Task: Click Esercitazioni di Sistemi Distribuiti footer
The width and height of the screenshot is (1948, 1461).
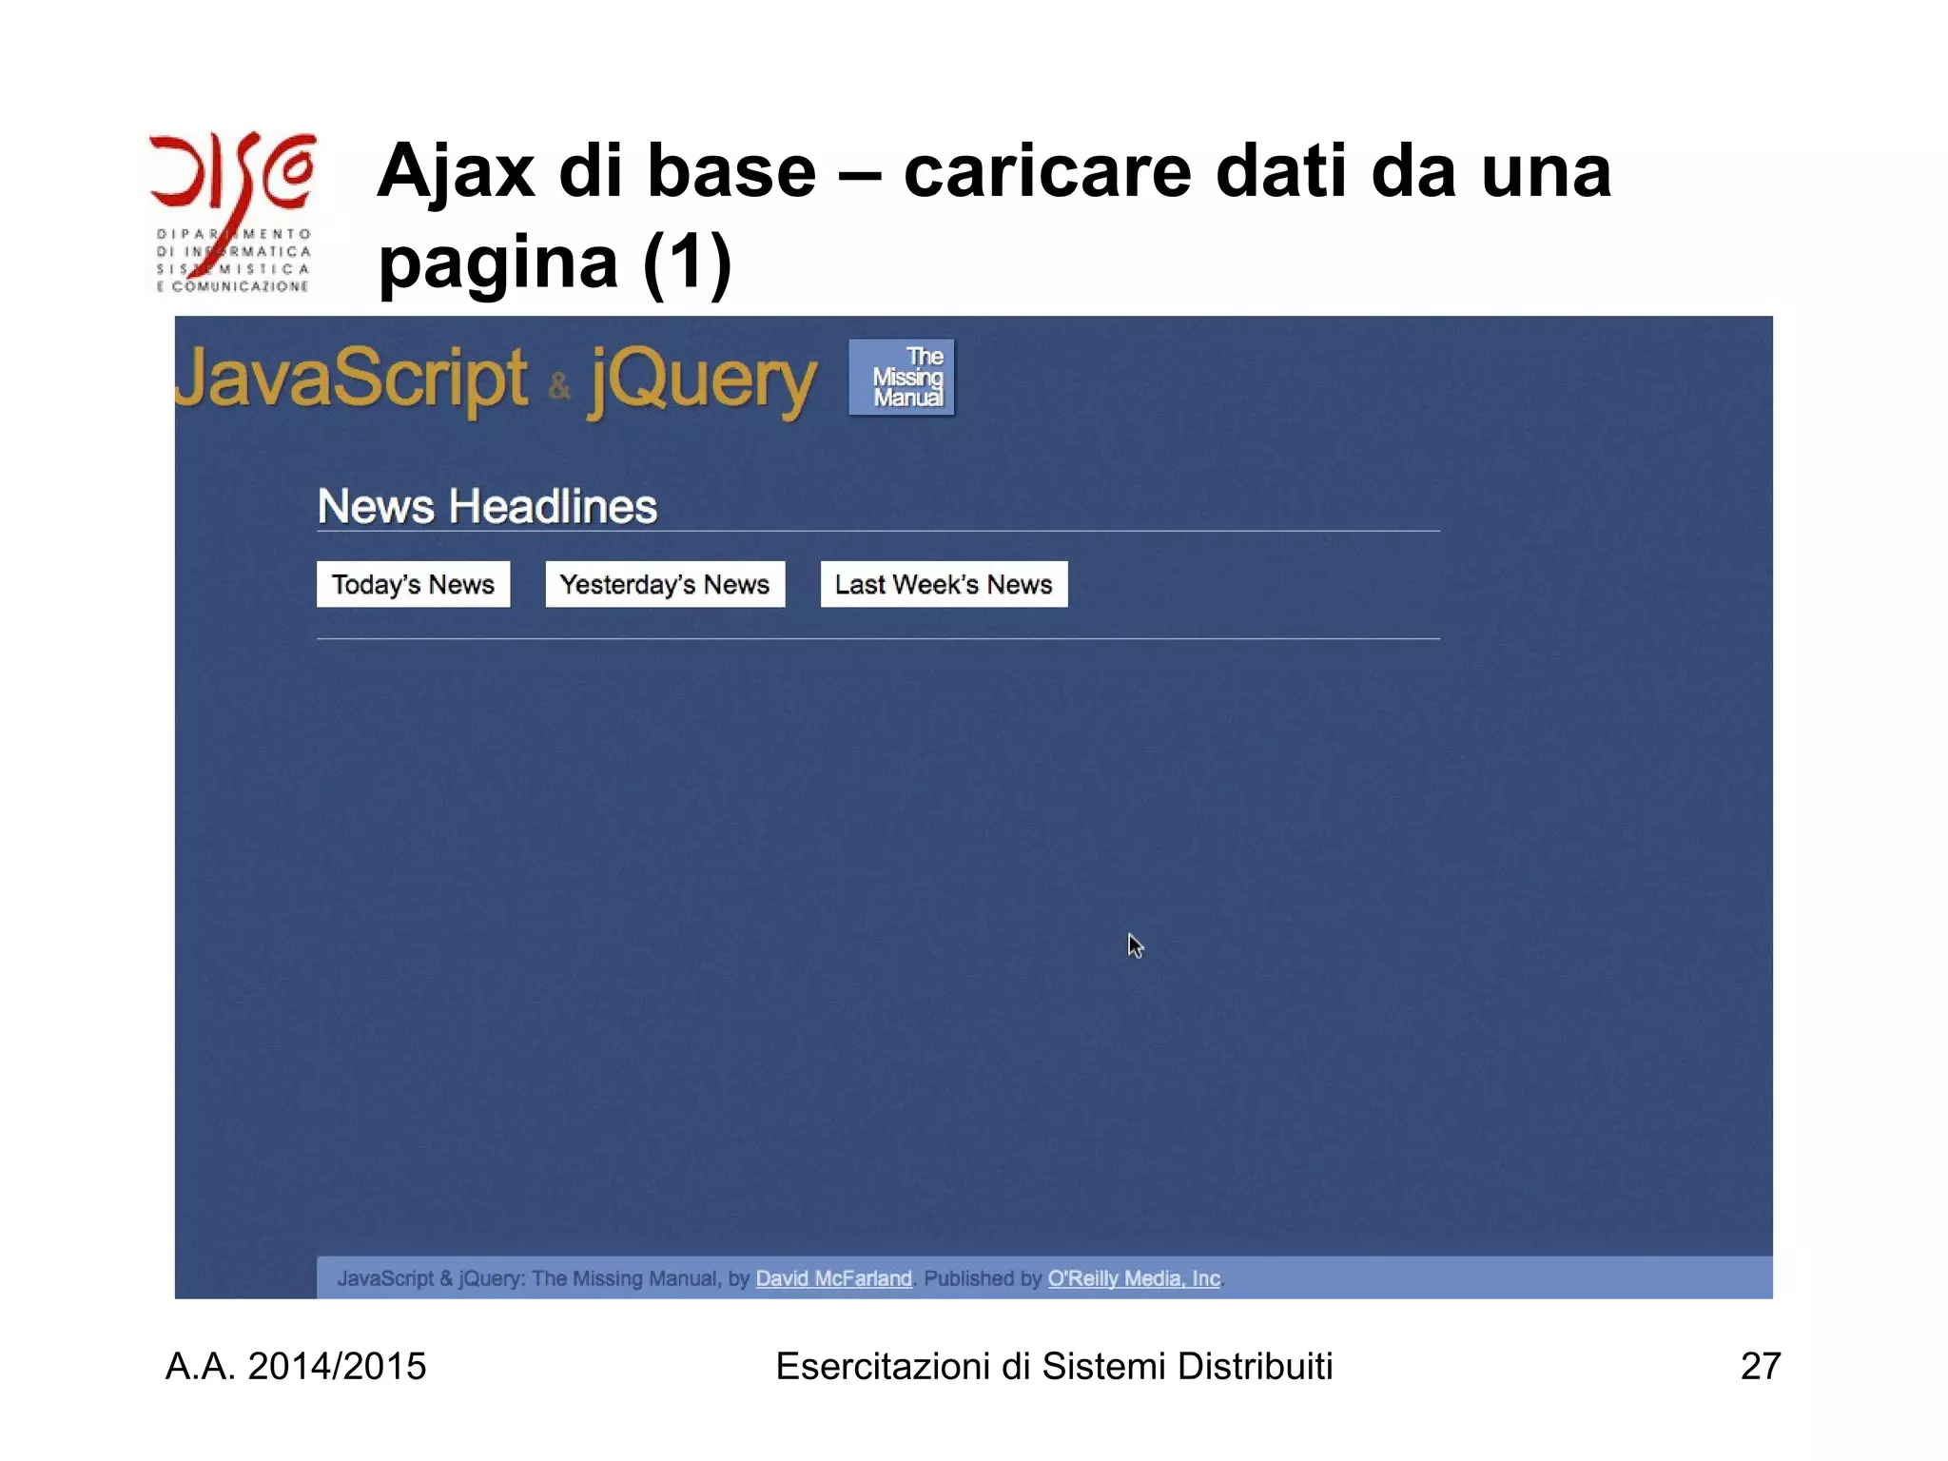Action: coord(1054,1366)
